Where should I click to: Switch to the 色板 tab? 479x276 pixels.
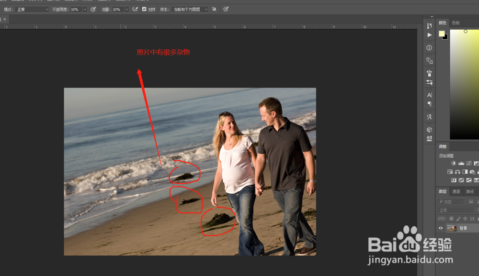(x=456, y=23)
